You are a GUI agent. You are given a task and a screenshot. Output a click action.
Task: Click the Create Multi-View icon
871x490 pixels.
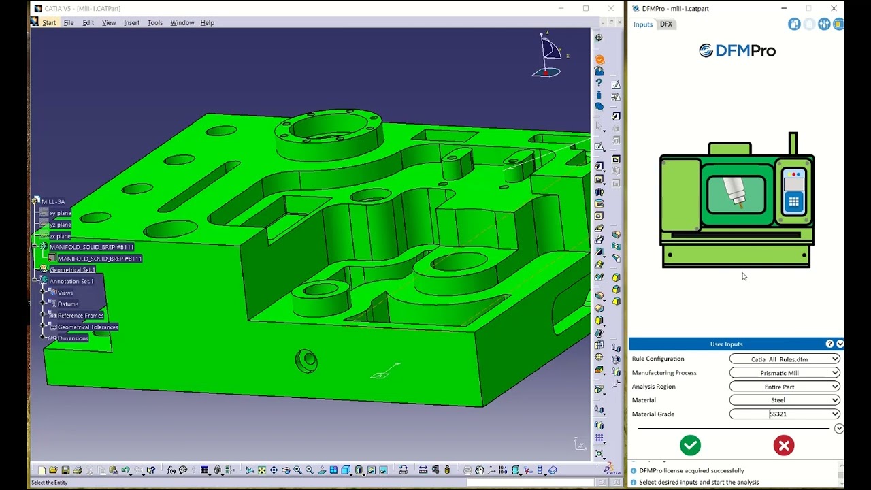pyautogui.click(x=333, y=470)
